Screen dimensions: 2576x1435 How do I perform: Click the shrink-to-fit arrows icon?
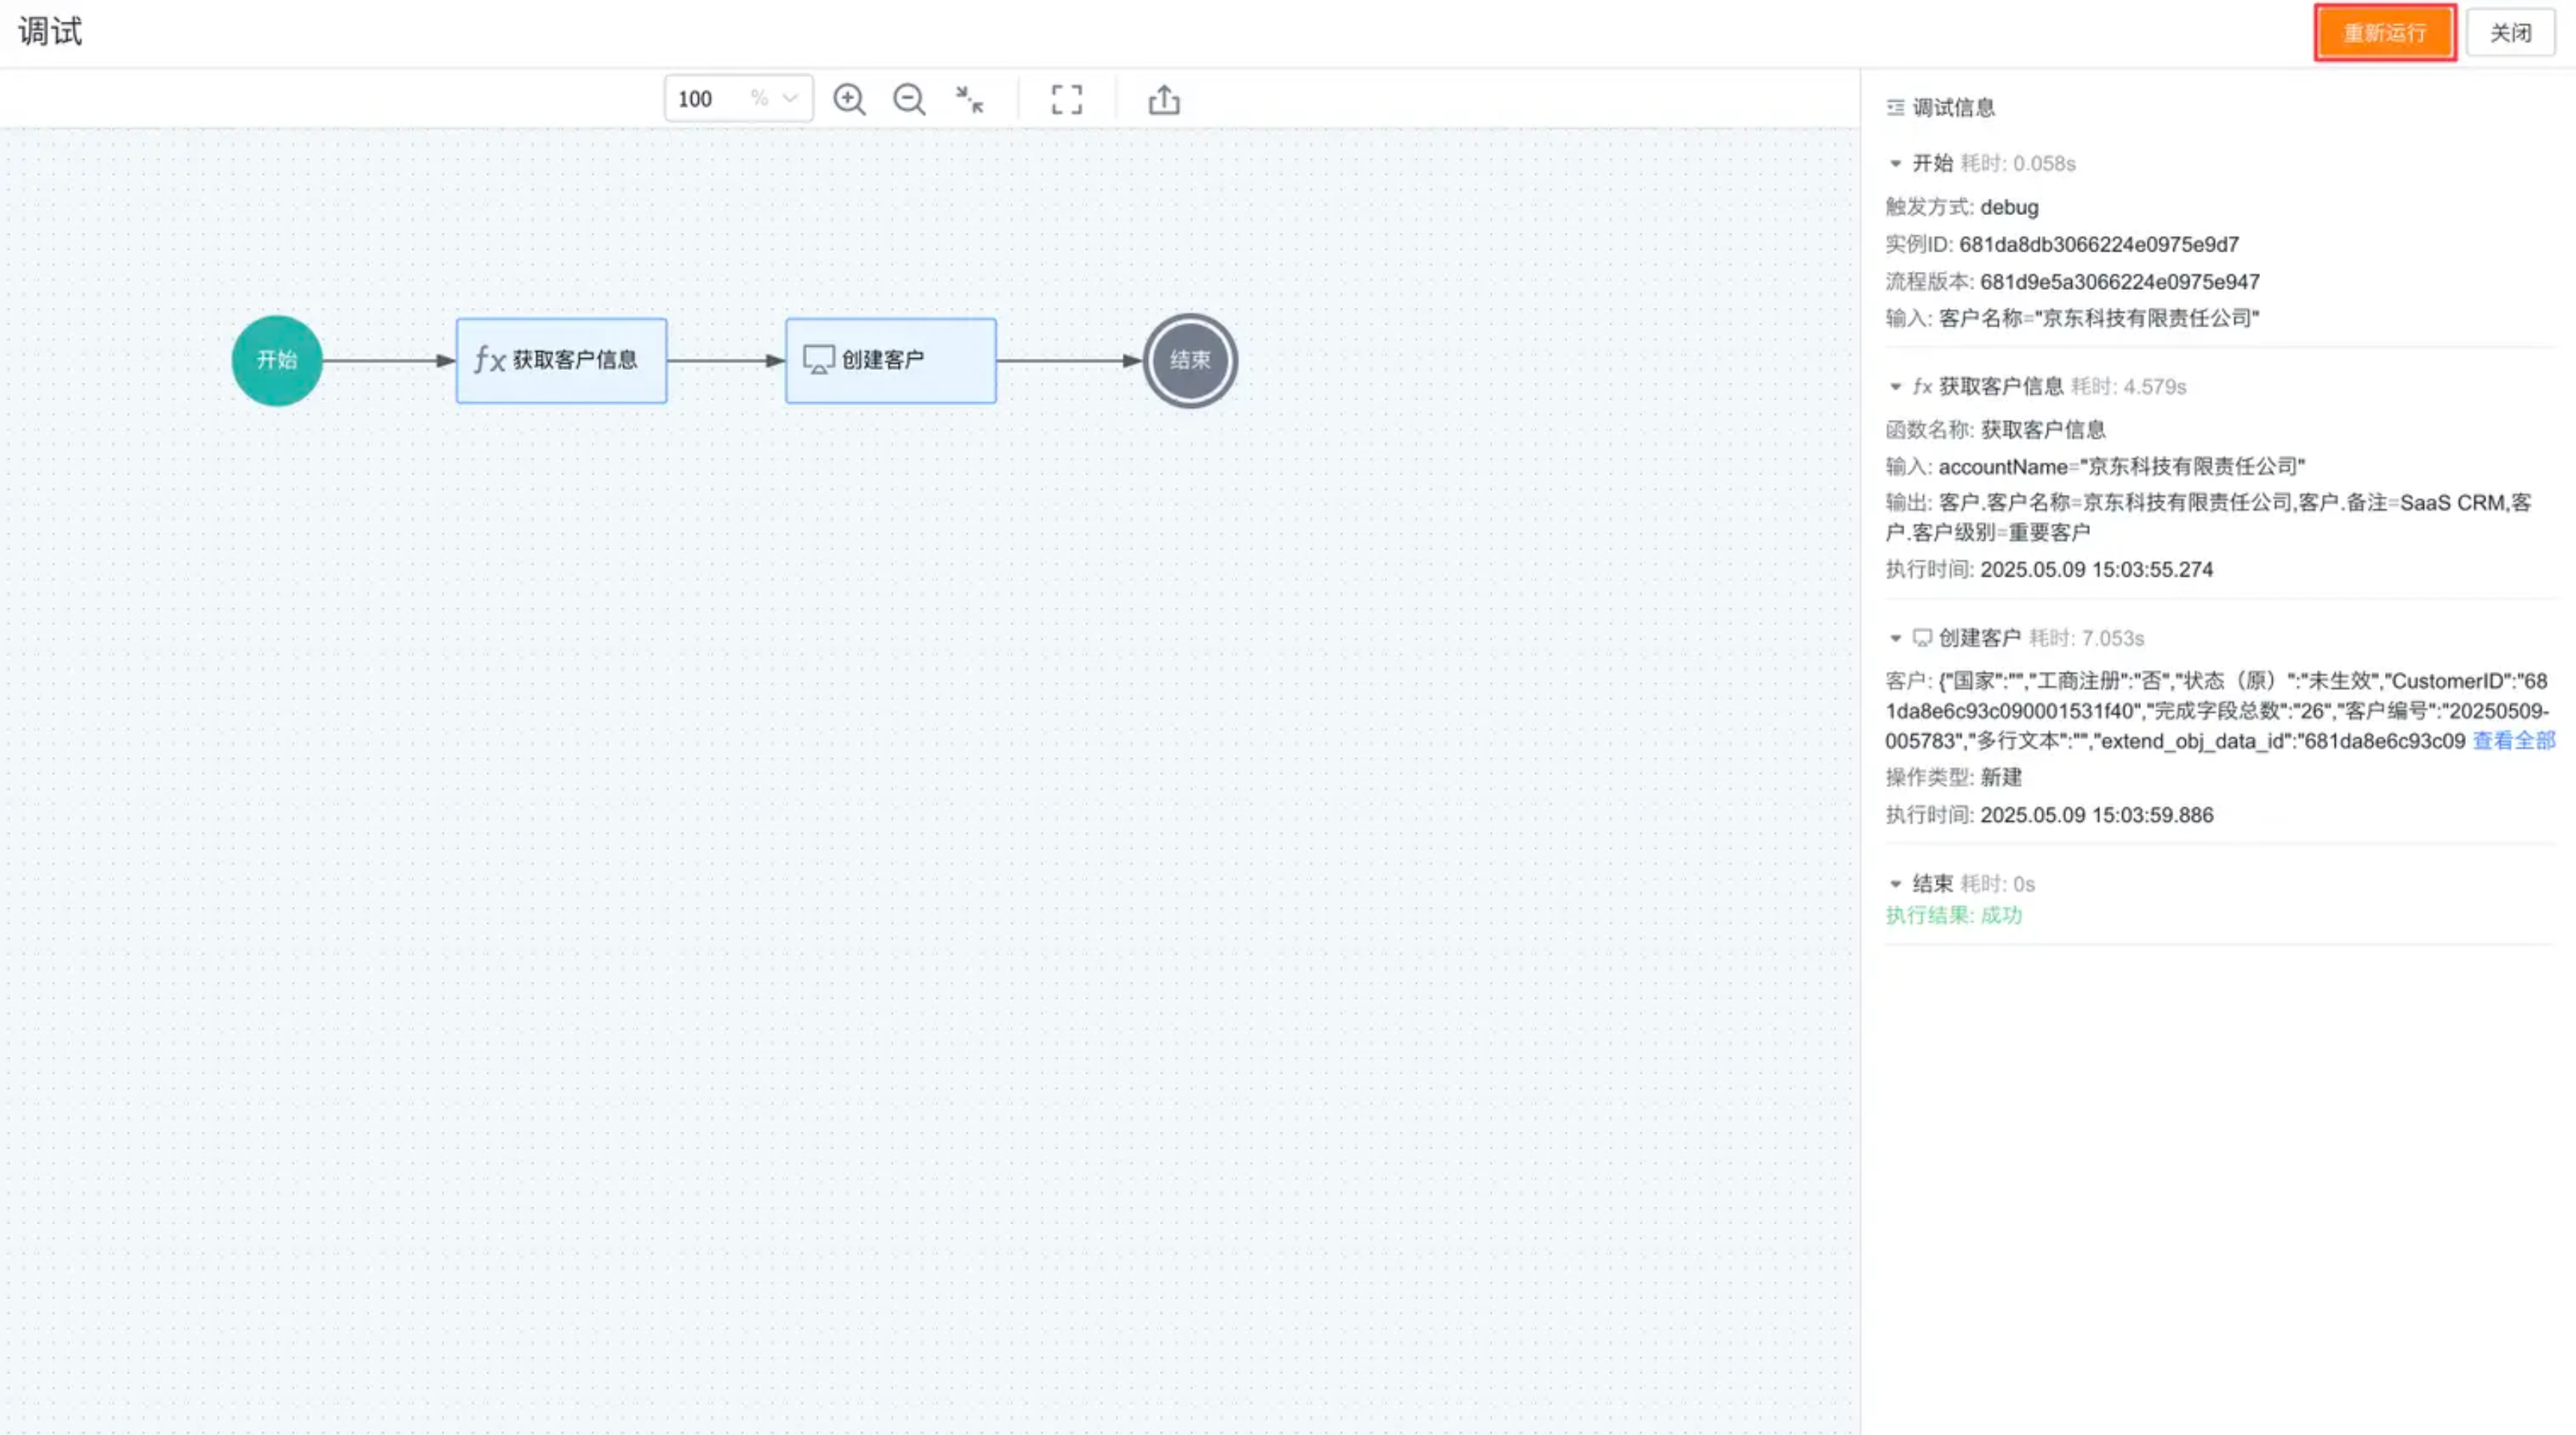(x=969, y=99)
